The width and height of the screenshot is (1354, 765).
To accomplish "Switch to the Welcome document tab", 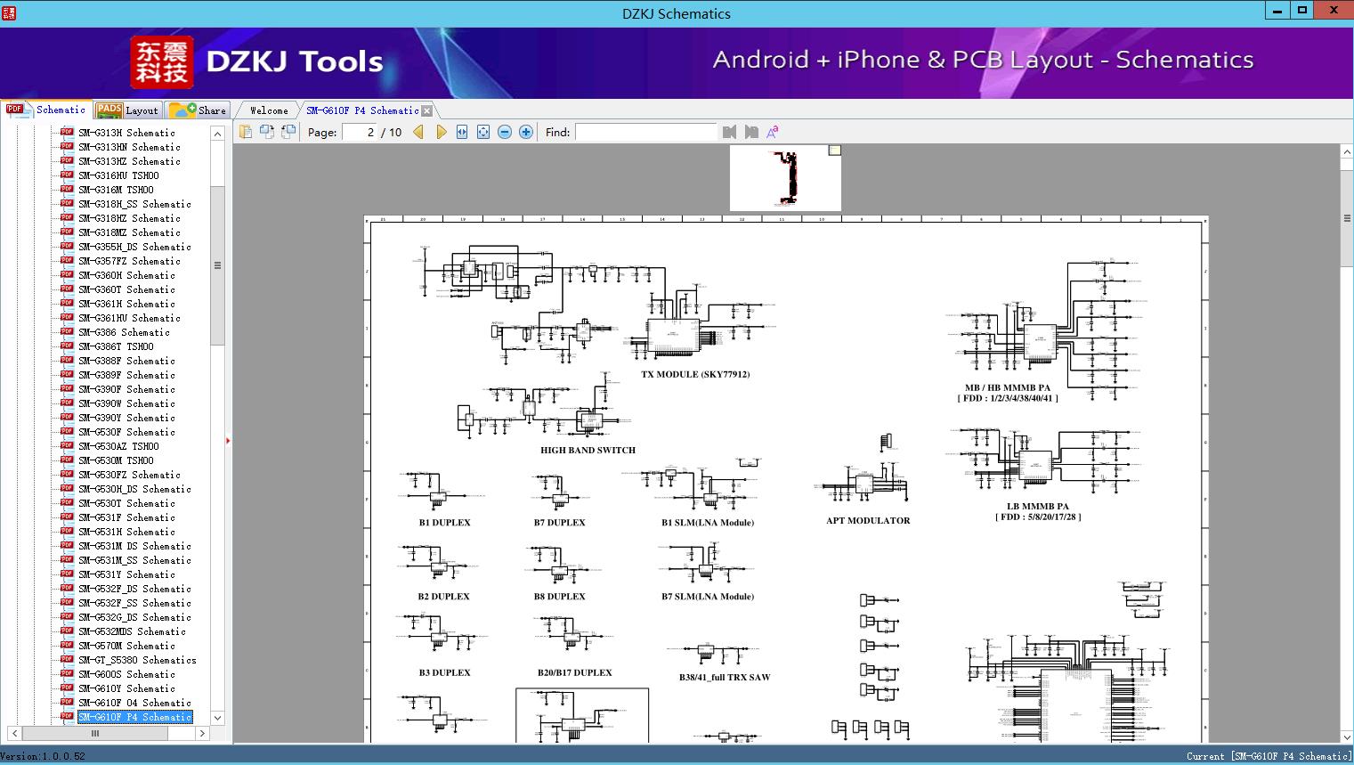I will [x=268, y=110].
